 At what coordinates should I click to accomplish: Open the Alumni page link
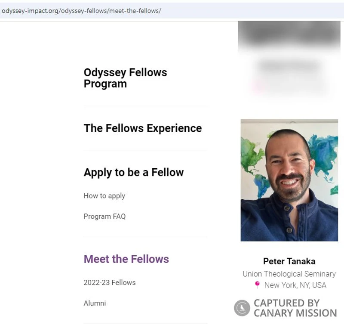pos(95,303)
